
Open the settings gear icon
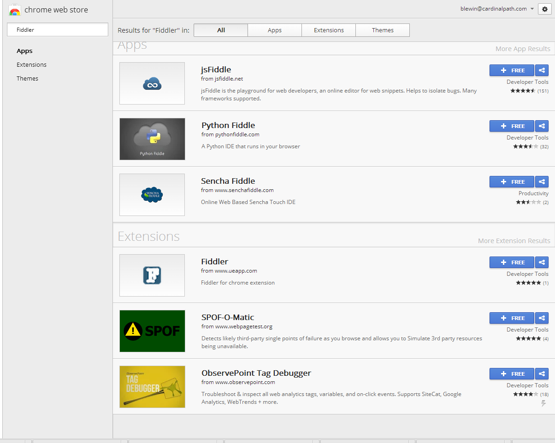[x=545, y=9]
